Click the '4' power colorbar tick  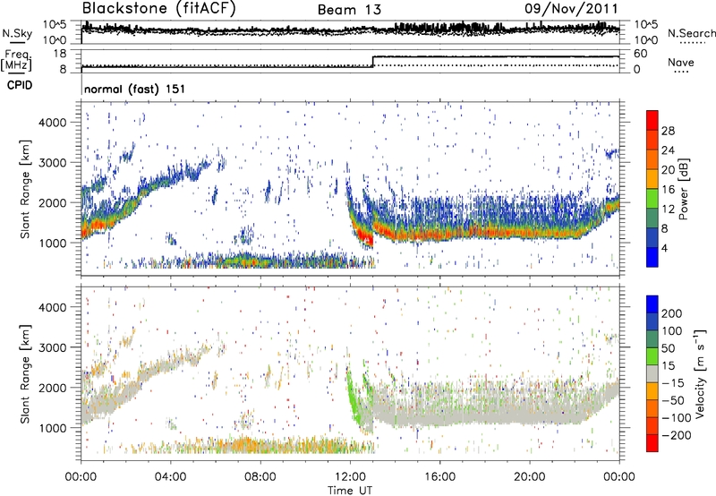[x=664, y=248]
